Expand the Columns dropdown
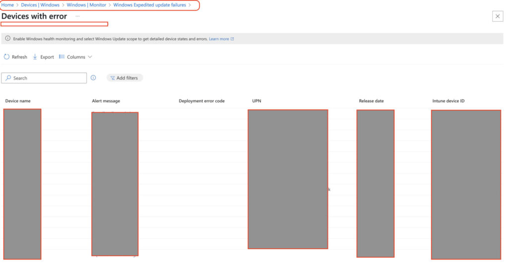This screenshot has height=263, width=508. [76, 57]
